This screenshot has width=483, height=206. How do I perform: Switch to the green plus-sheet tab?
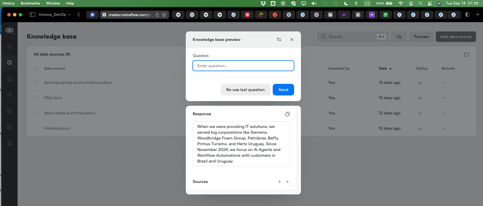[x=386, y=15]
